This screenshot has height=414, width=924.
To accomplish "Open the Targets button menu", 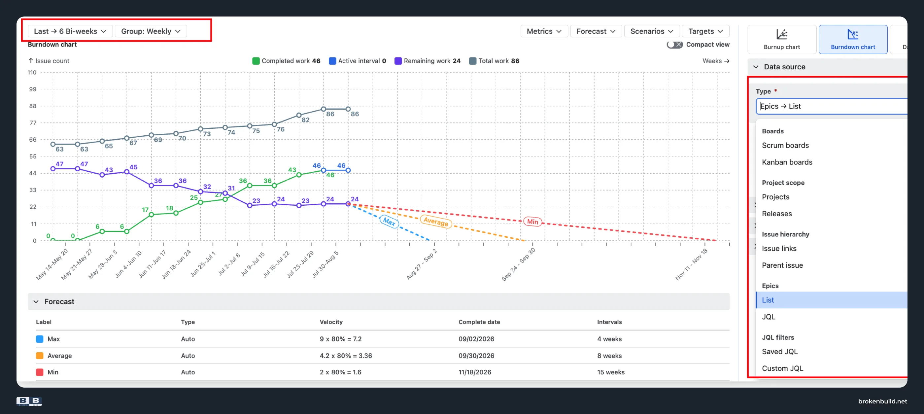I will [x=705, y=31].
